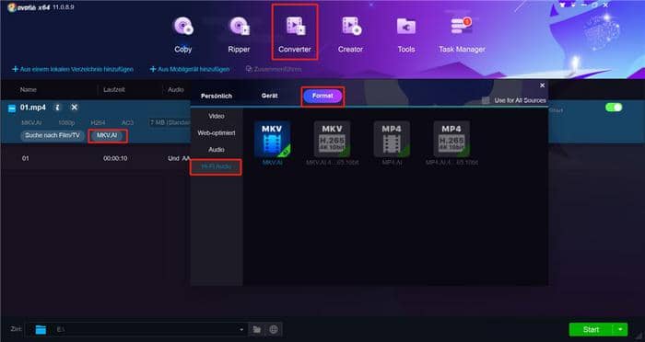Toggle the 01.mp4 enabled switch

point(614,108)
